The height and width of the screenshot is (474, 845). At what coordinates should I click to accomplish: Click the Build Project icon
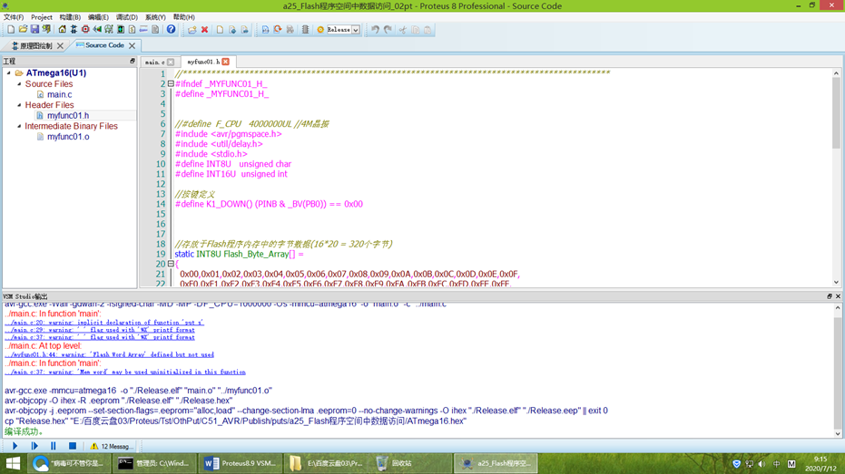click(x=265, y=30)
